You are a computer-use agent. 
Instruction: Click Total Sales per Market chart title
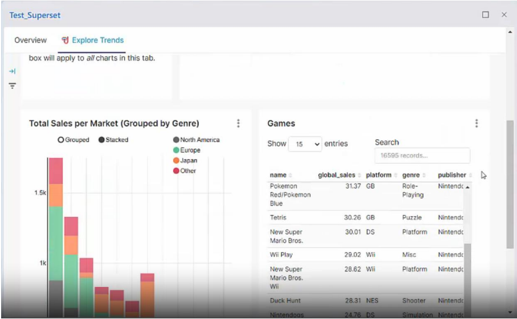click(114, 123)
